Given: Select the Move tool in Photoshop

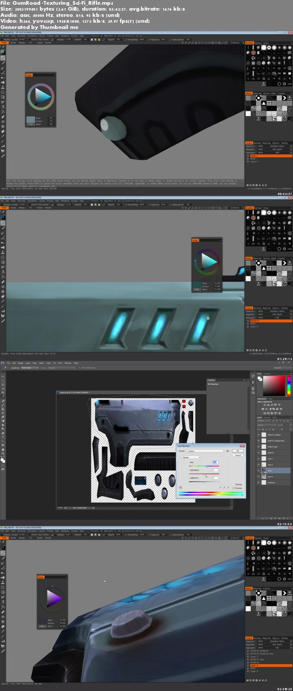Looking at the screenshot, I should (x=3, y=377).
